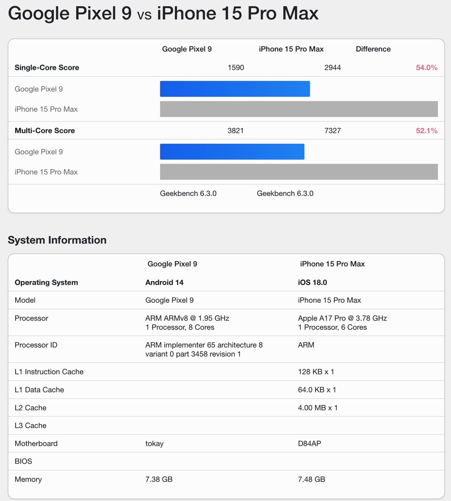
Task: Click the Google Pixel 9 column header in scores table
Action: tap(187, 49)
